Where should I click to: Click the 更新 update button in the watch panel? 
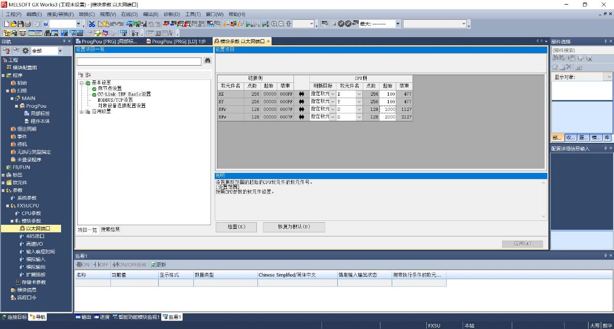(x=158, y=264)
